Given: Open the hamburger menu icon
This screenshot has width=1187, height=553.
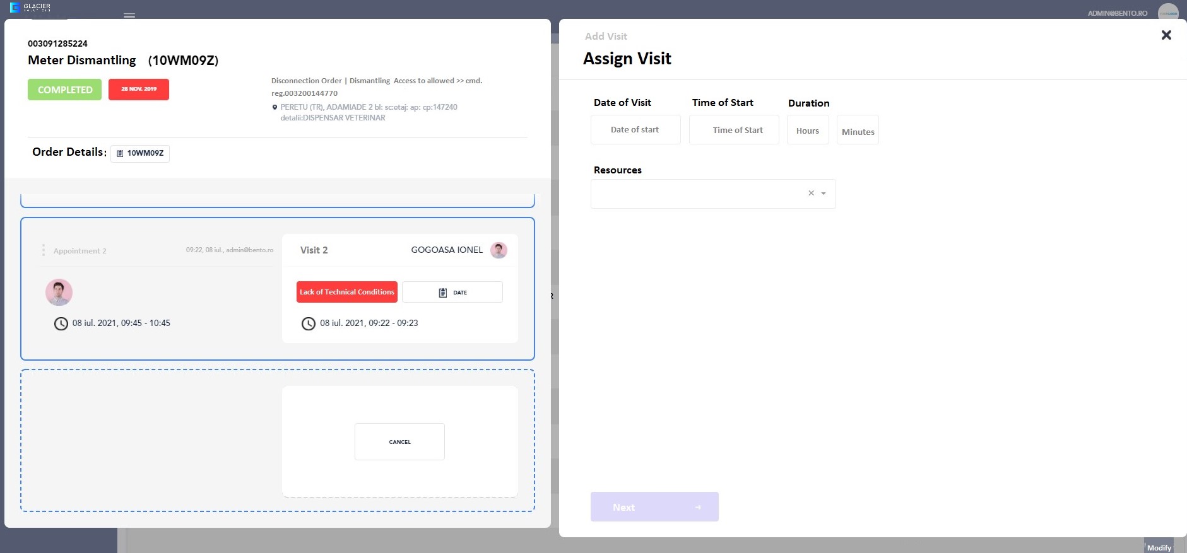Looking at the screenshot, I should click(x=129, y=15).
